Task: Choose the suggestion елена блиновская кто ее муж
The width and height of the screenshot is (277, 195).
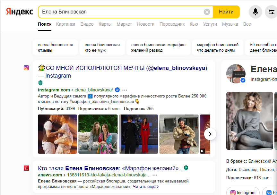Action: [102, 47]
